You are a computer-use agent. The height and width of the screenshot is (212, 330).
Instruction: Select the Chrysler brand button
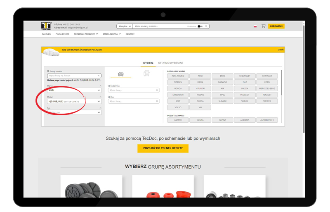267,76
